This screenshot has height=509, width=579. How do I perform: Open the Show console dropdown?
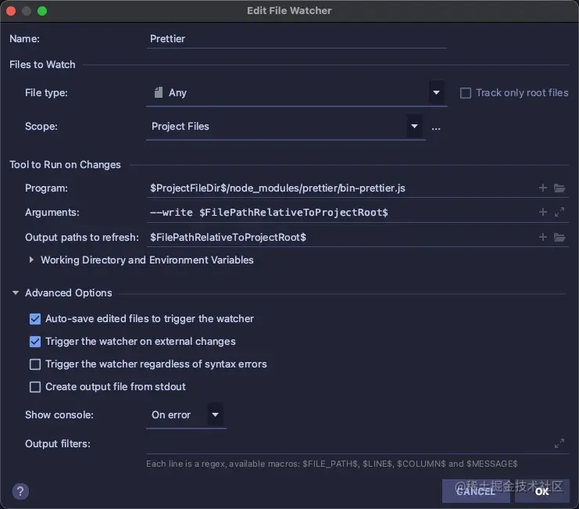215,414
